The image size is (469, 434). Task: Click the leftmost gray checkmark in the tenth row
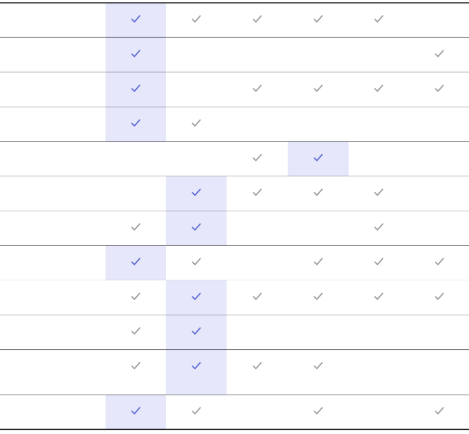pos(136,331)
